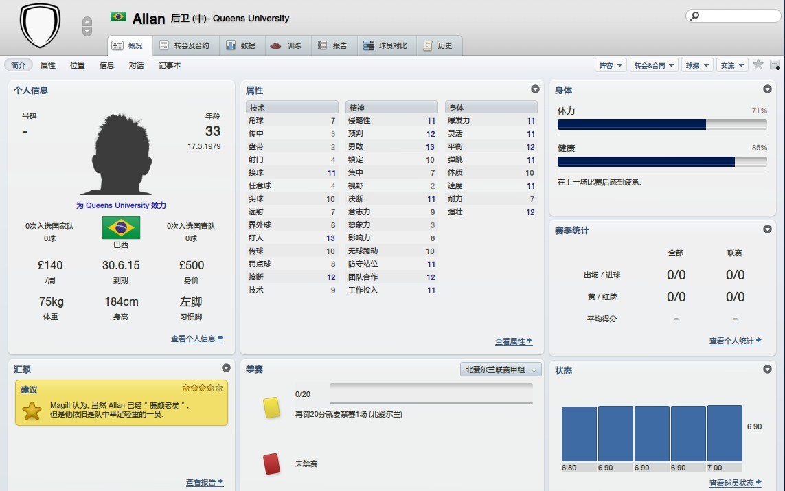Switch to the 数据 tab
The image size is (785, 491).
point(241,45)
